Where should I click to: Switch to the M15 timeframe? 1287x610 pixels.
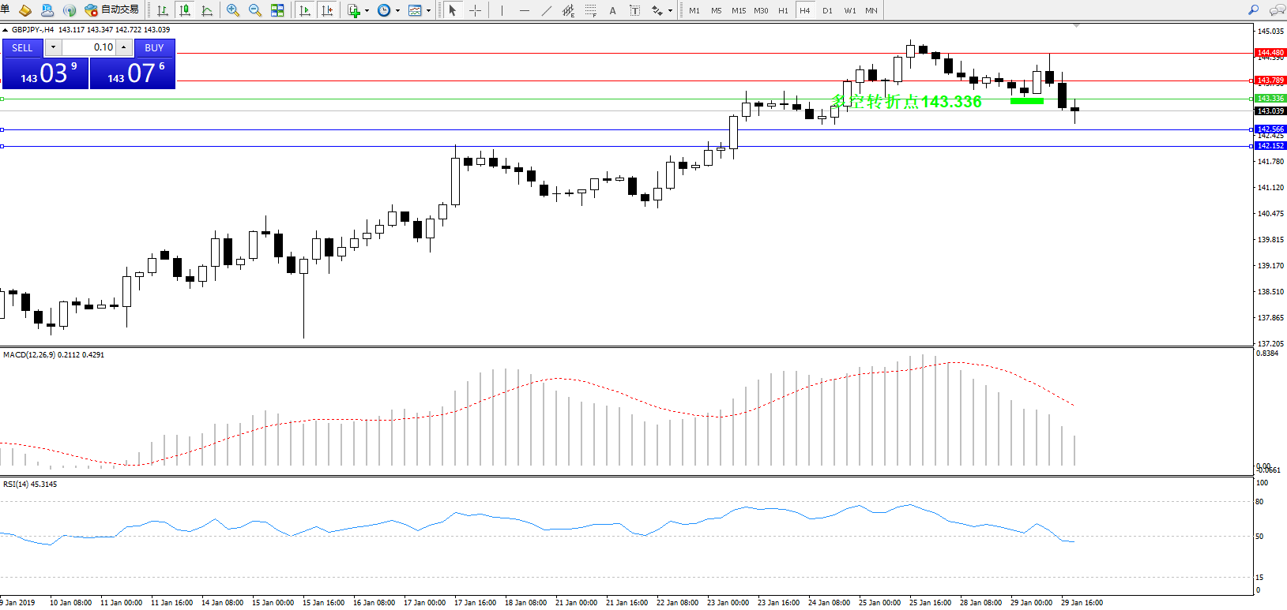738,10
